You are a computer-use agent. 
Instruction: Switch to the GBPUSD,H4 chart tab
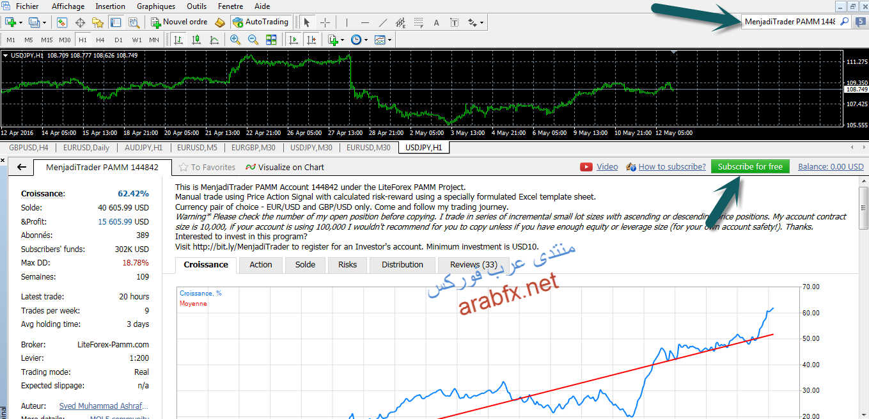28,148
